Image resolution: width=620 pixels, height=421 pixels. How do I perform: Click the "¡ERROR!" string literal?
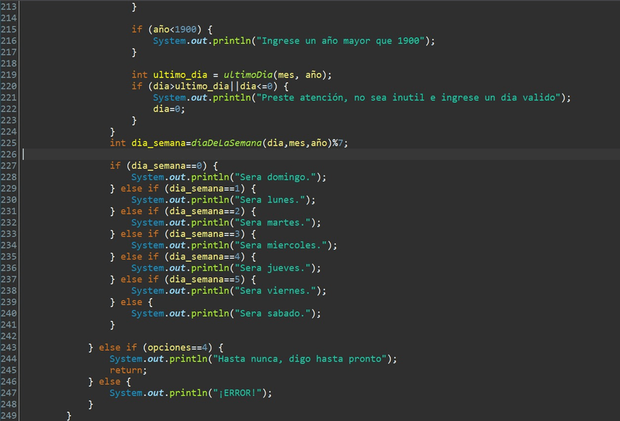240,392
